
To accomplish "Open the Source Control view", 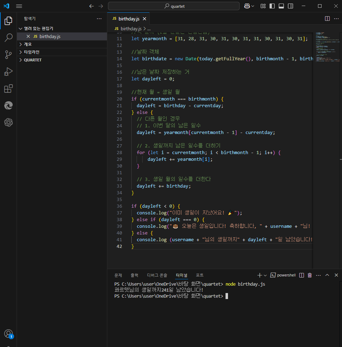I will pyautogui.click(x=8, y=55).
